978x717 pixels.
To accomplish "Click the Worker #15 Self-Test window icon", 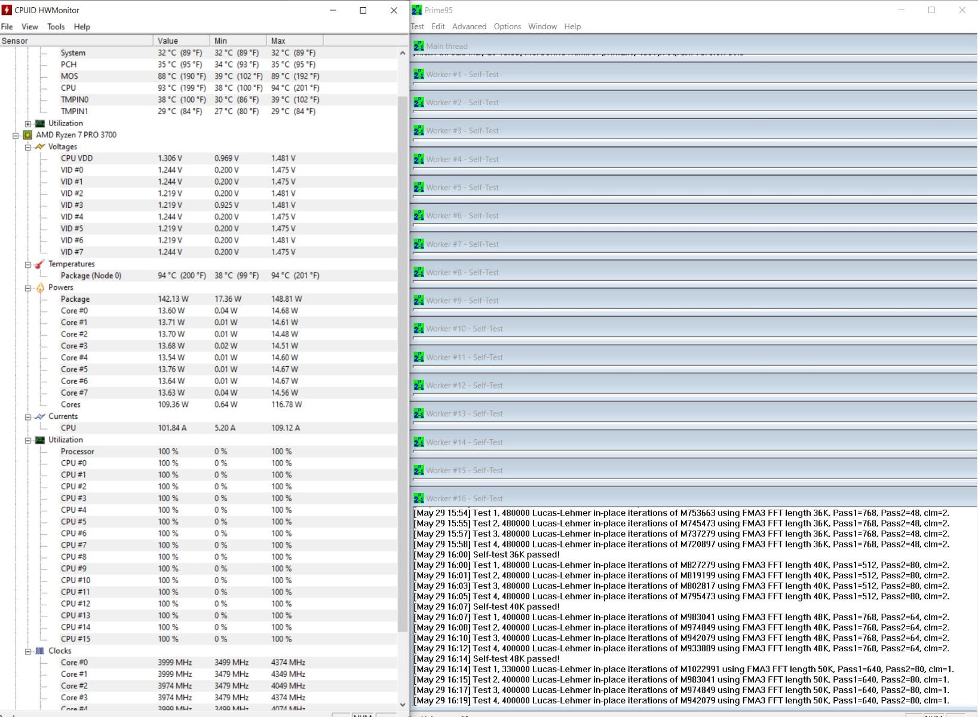I will (419, 470).
